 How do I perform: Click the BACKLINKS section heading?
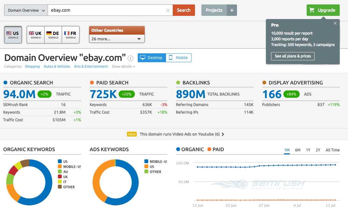pos(196,83)
